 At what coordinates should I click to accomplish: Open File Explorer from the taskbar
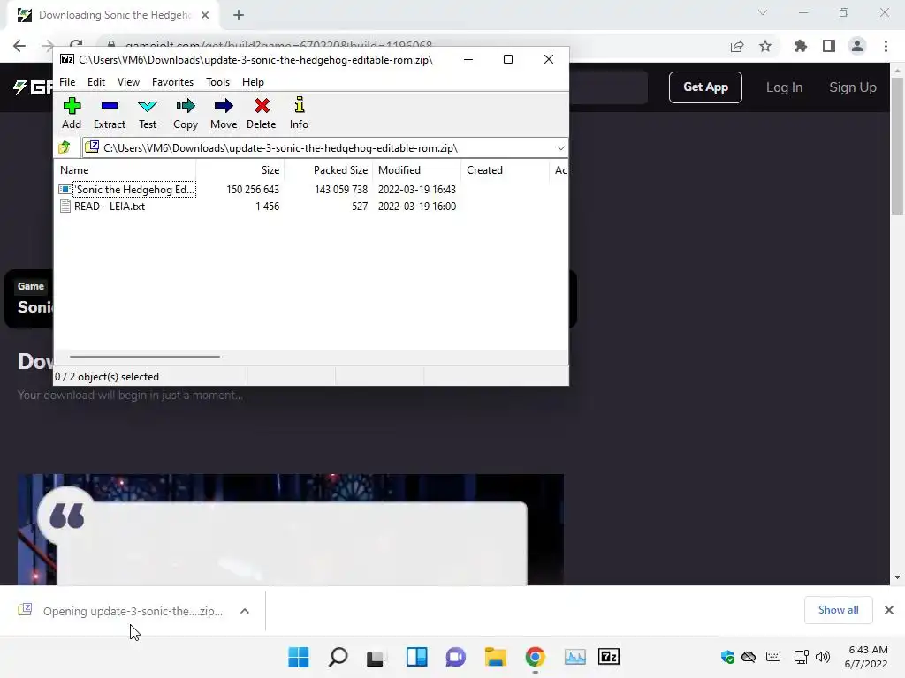click(495, 657)
